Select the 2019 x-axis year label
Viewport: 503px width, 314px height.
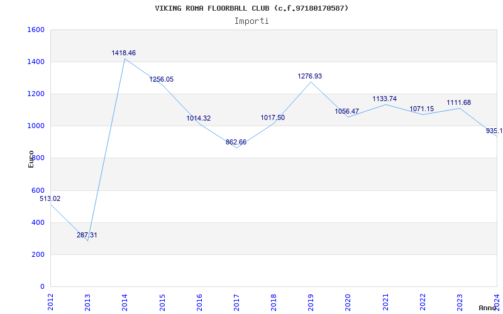[x=311, y=301]
